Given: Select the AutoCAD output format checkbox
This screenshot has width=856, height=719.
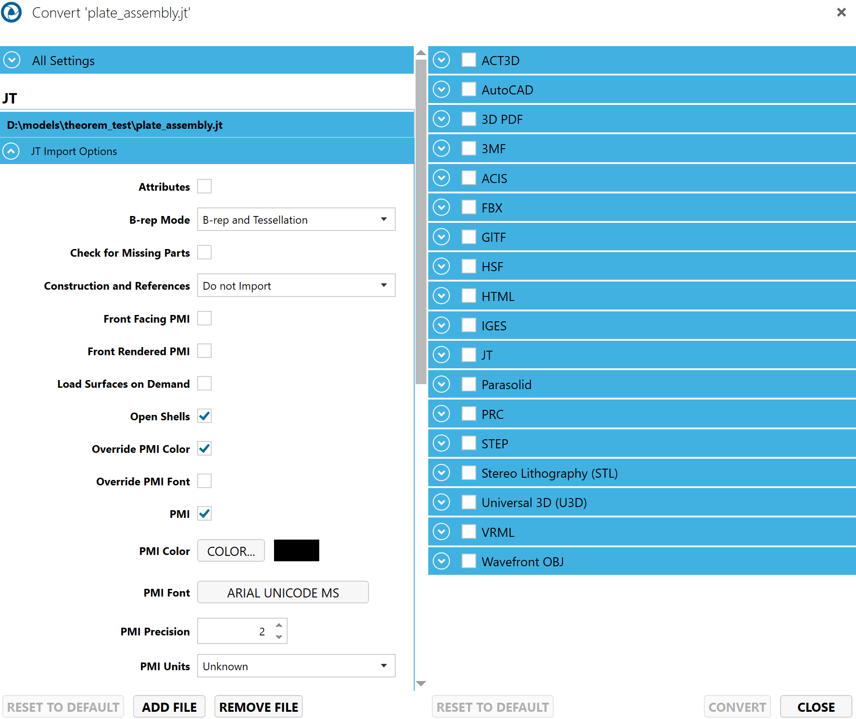Looking at the screenshot, I should pyautogui.click(x=468, y=89).
